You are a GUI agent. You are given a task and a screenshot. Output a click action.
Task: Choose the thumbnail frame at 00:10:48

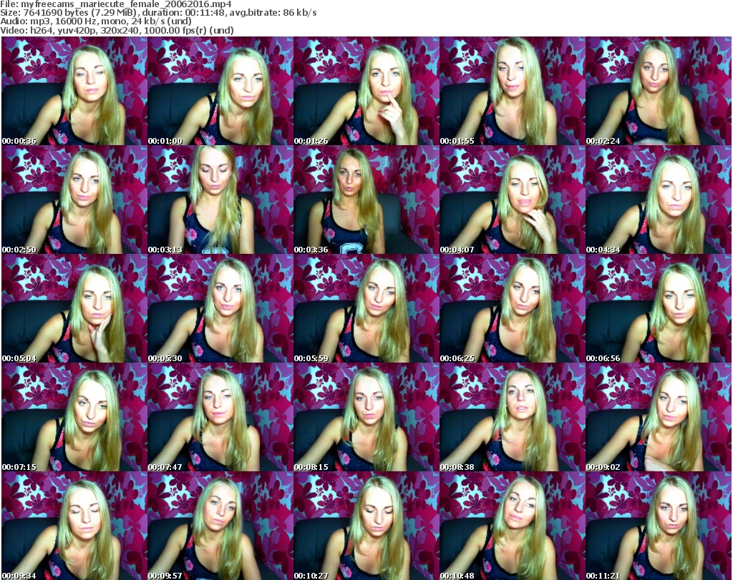point(513,526)
